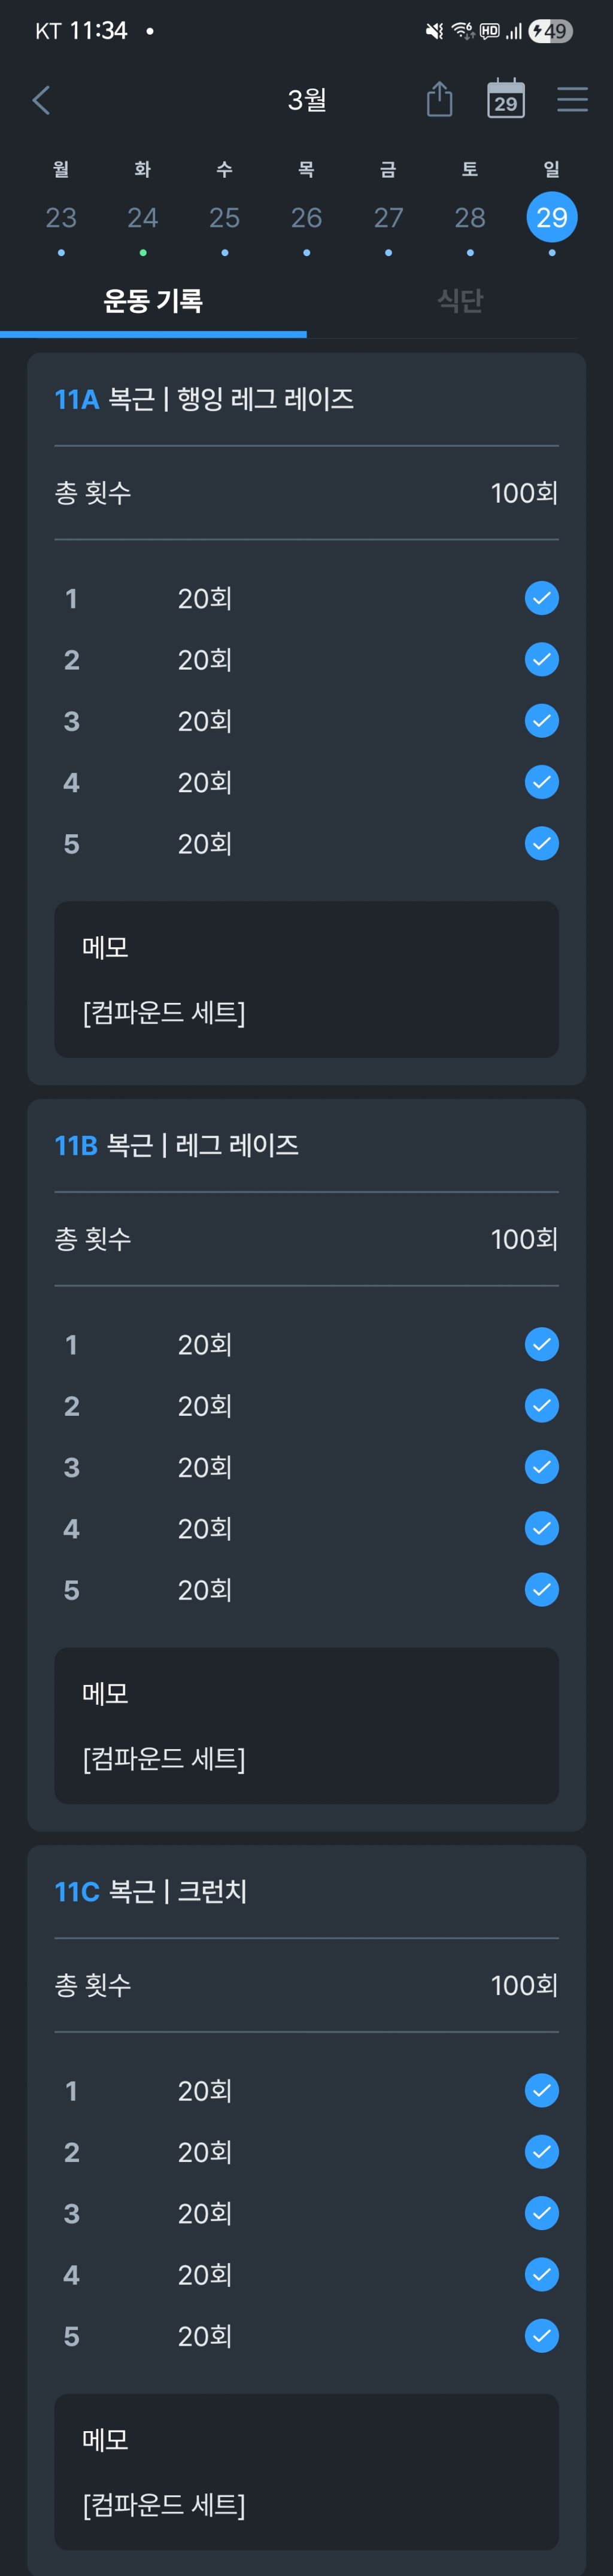Tap the back arrow icon
Screen dimensions: 613x2576
click(x=41, y=100)
